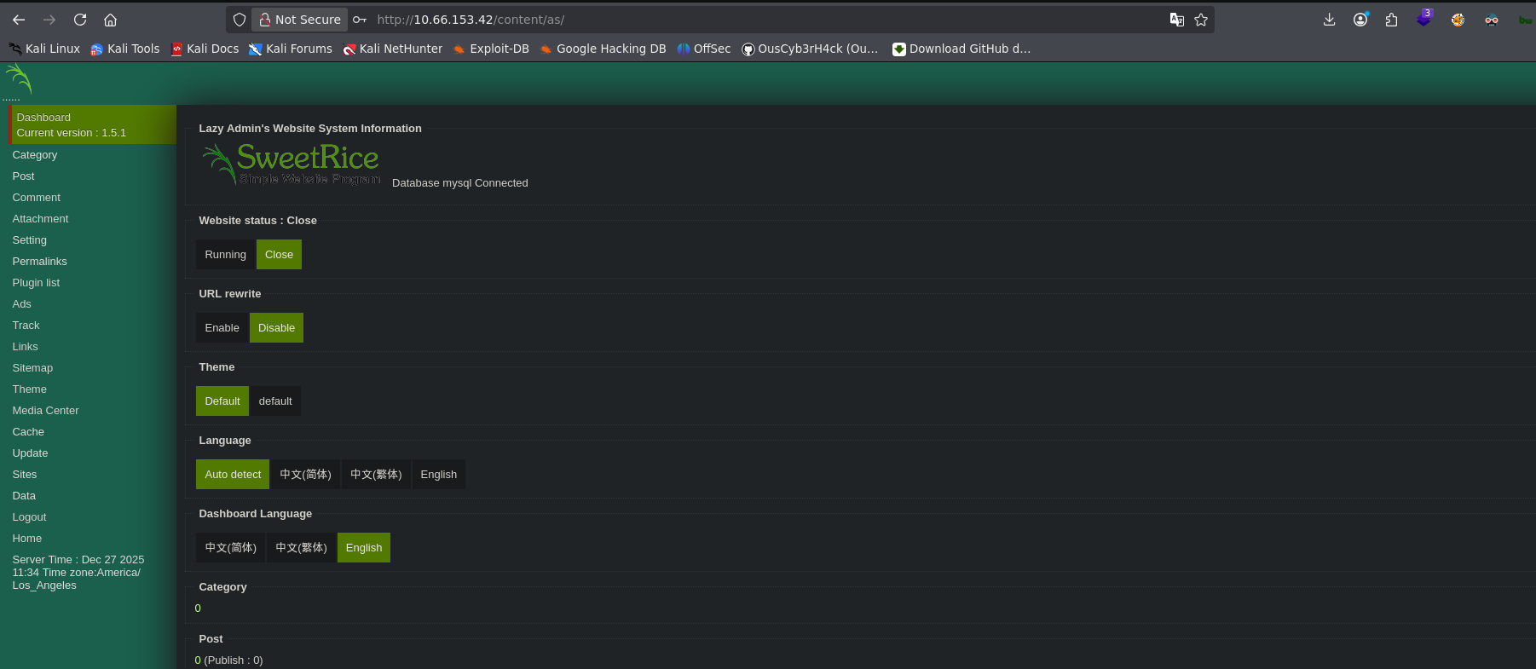Click the SweetRice leaf logo in header
1536x669 pixels.
(19, 78)
